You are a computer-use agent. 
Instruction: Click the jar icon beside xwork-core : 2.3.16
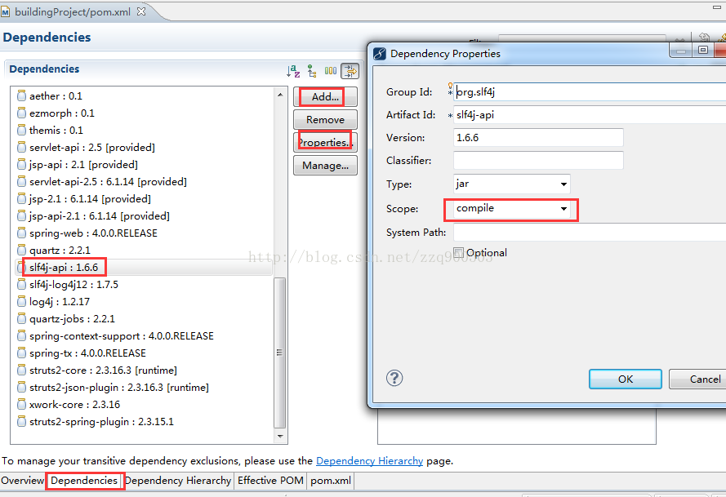tap(21, 404)
